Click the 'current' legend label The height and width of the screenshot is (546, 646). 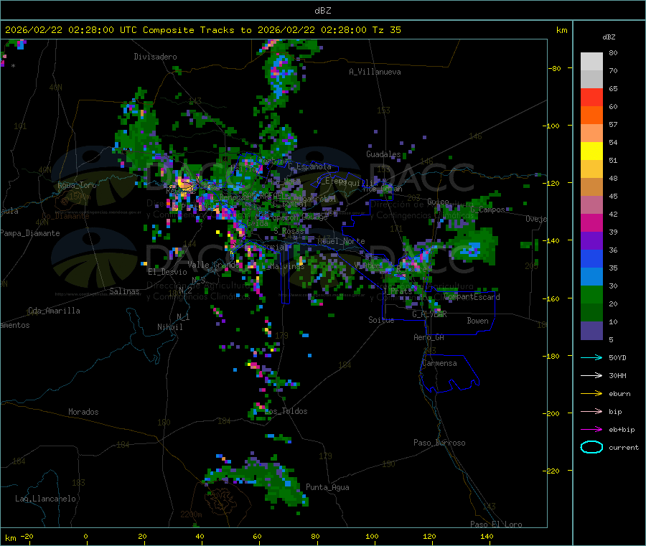tap(624, 448)
